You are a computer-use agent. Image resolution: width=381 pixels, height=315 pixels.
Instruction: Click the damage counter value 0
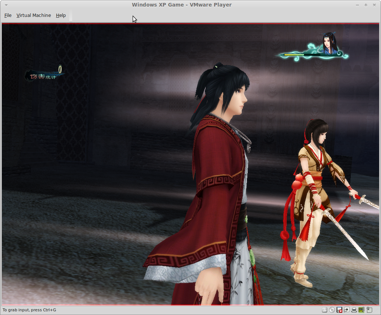60,70
